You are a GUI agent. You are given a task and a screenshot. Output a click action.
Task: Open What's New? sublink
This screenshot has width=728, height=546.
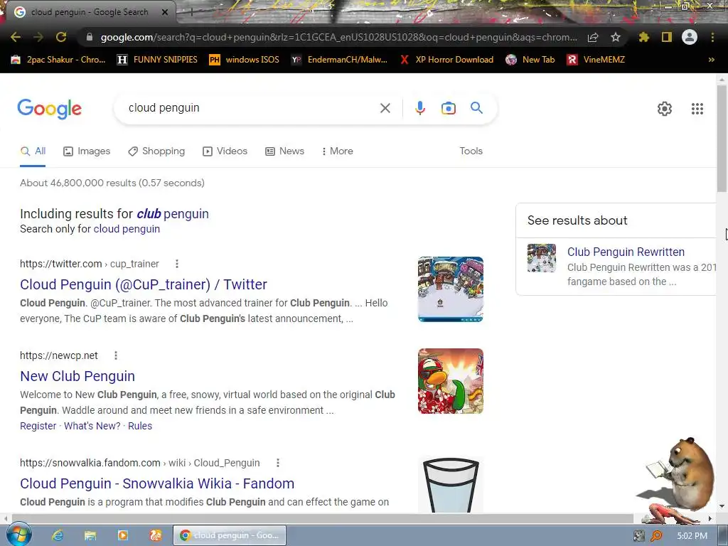tap(92, 426)
